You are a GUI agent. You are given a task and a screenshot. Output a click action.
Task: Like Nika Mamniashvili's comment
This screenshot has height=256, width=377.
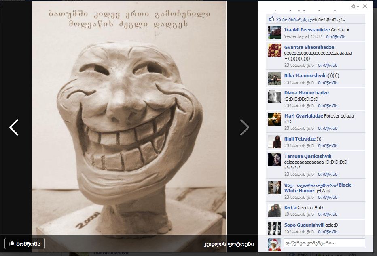[328, 82]
